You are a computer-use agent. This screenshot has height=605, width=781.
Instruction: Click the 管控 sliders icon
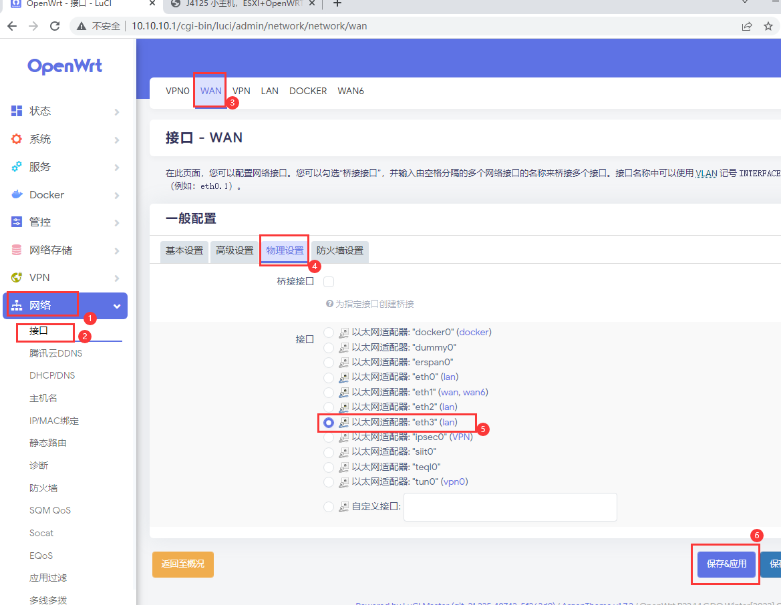coord(17,222)
